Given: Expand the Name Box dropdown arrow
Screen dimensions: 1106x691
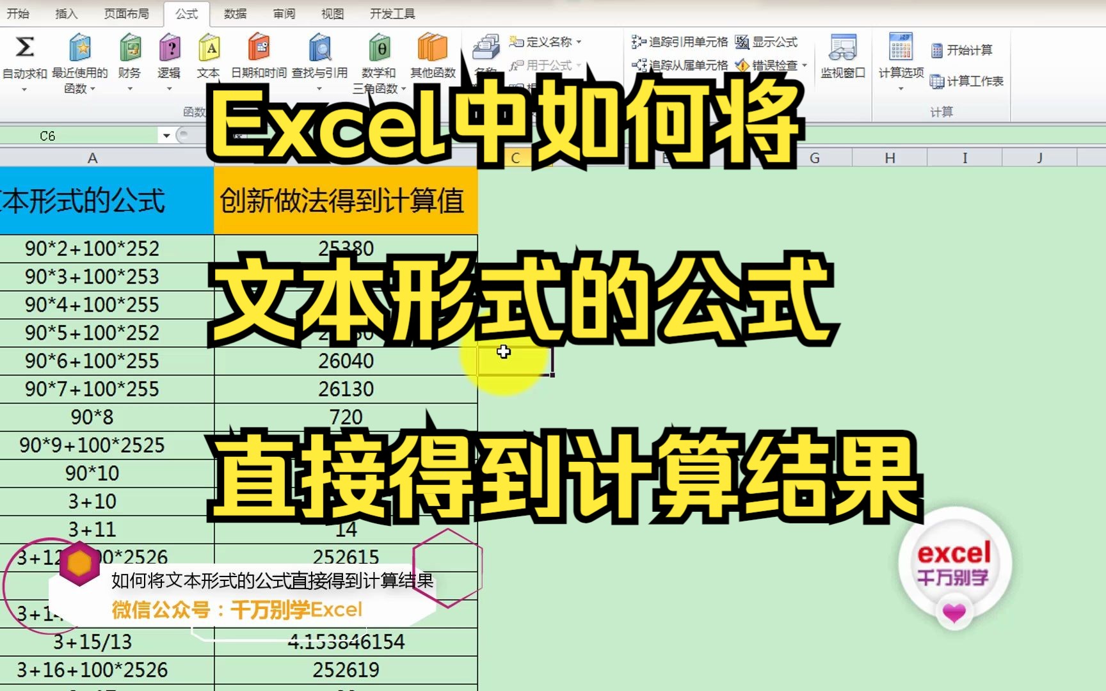Looking at the screenshot, I should pyautogui.click(x=165, y=136).
